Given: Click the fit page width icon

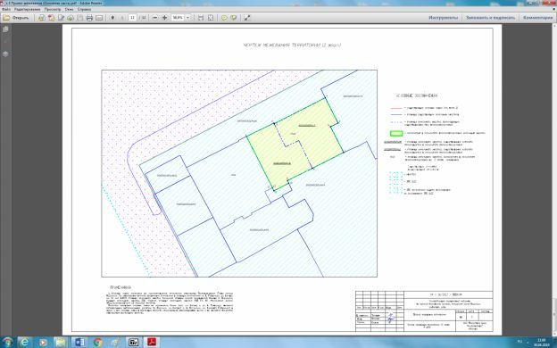Looking at the screenshot, I should [201, 18].
